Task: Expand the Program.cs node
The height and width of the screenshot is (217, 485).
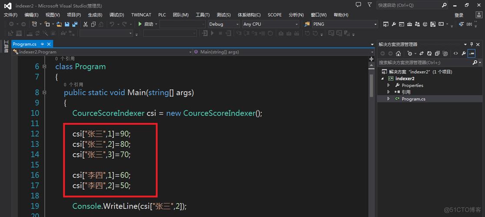Action: (x=389, y=99)
